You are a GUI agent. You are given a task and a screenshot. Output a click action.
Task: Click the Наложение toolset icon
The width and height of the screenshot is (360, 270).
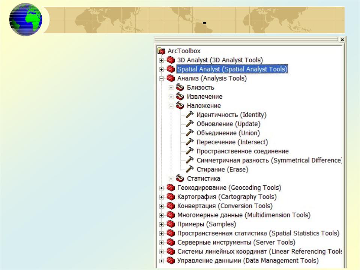point(180,106)
